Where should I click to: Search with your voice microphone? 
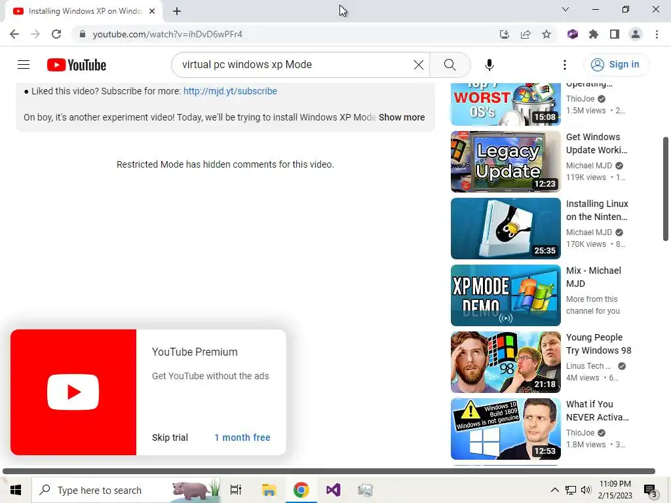[x=489, y=65]
